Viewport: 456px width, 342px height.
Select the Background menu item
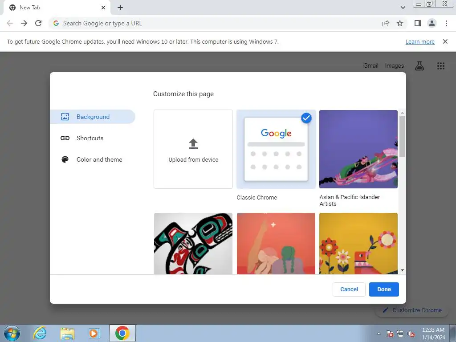click(x=93, y=117)
